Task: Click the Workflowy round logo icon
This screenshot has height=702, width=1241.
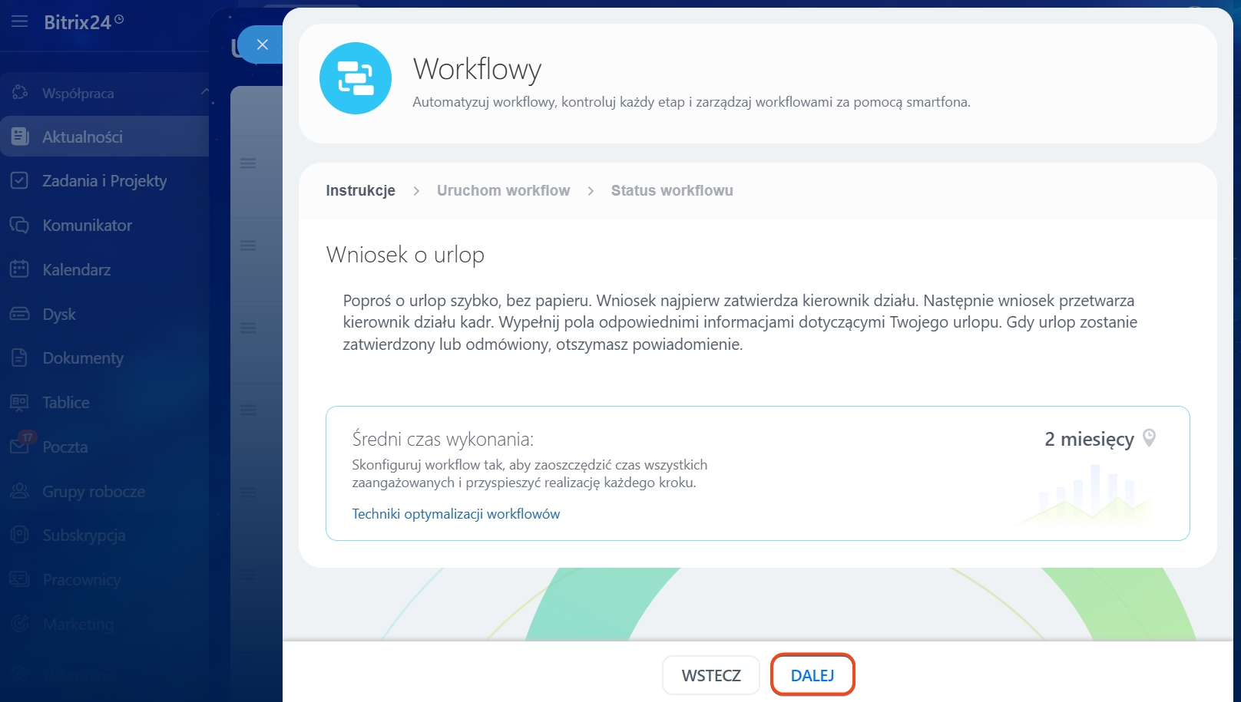Action: [x=356, y=78]
